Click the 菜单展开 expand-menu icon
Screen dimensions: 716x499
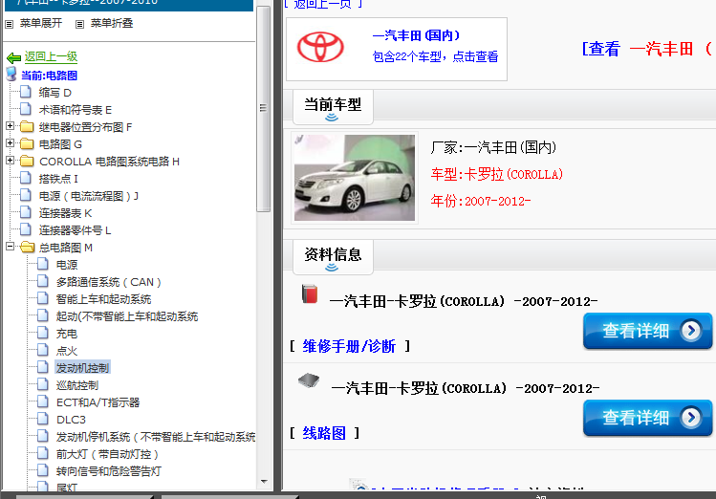pos(10,24)
